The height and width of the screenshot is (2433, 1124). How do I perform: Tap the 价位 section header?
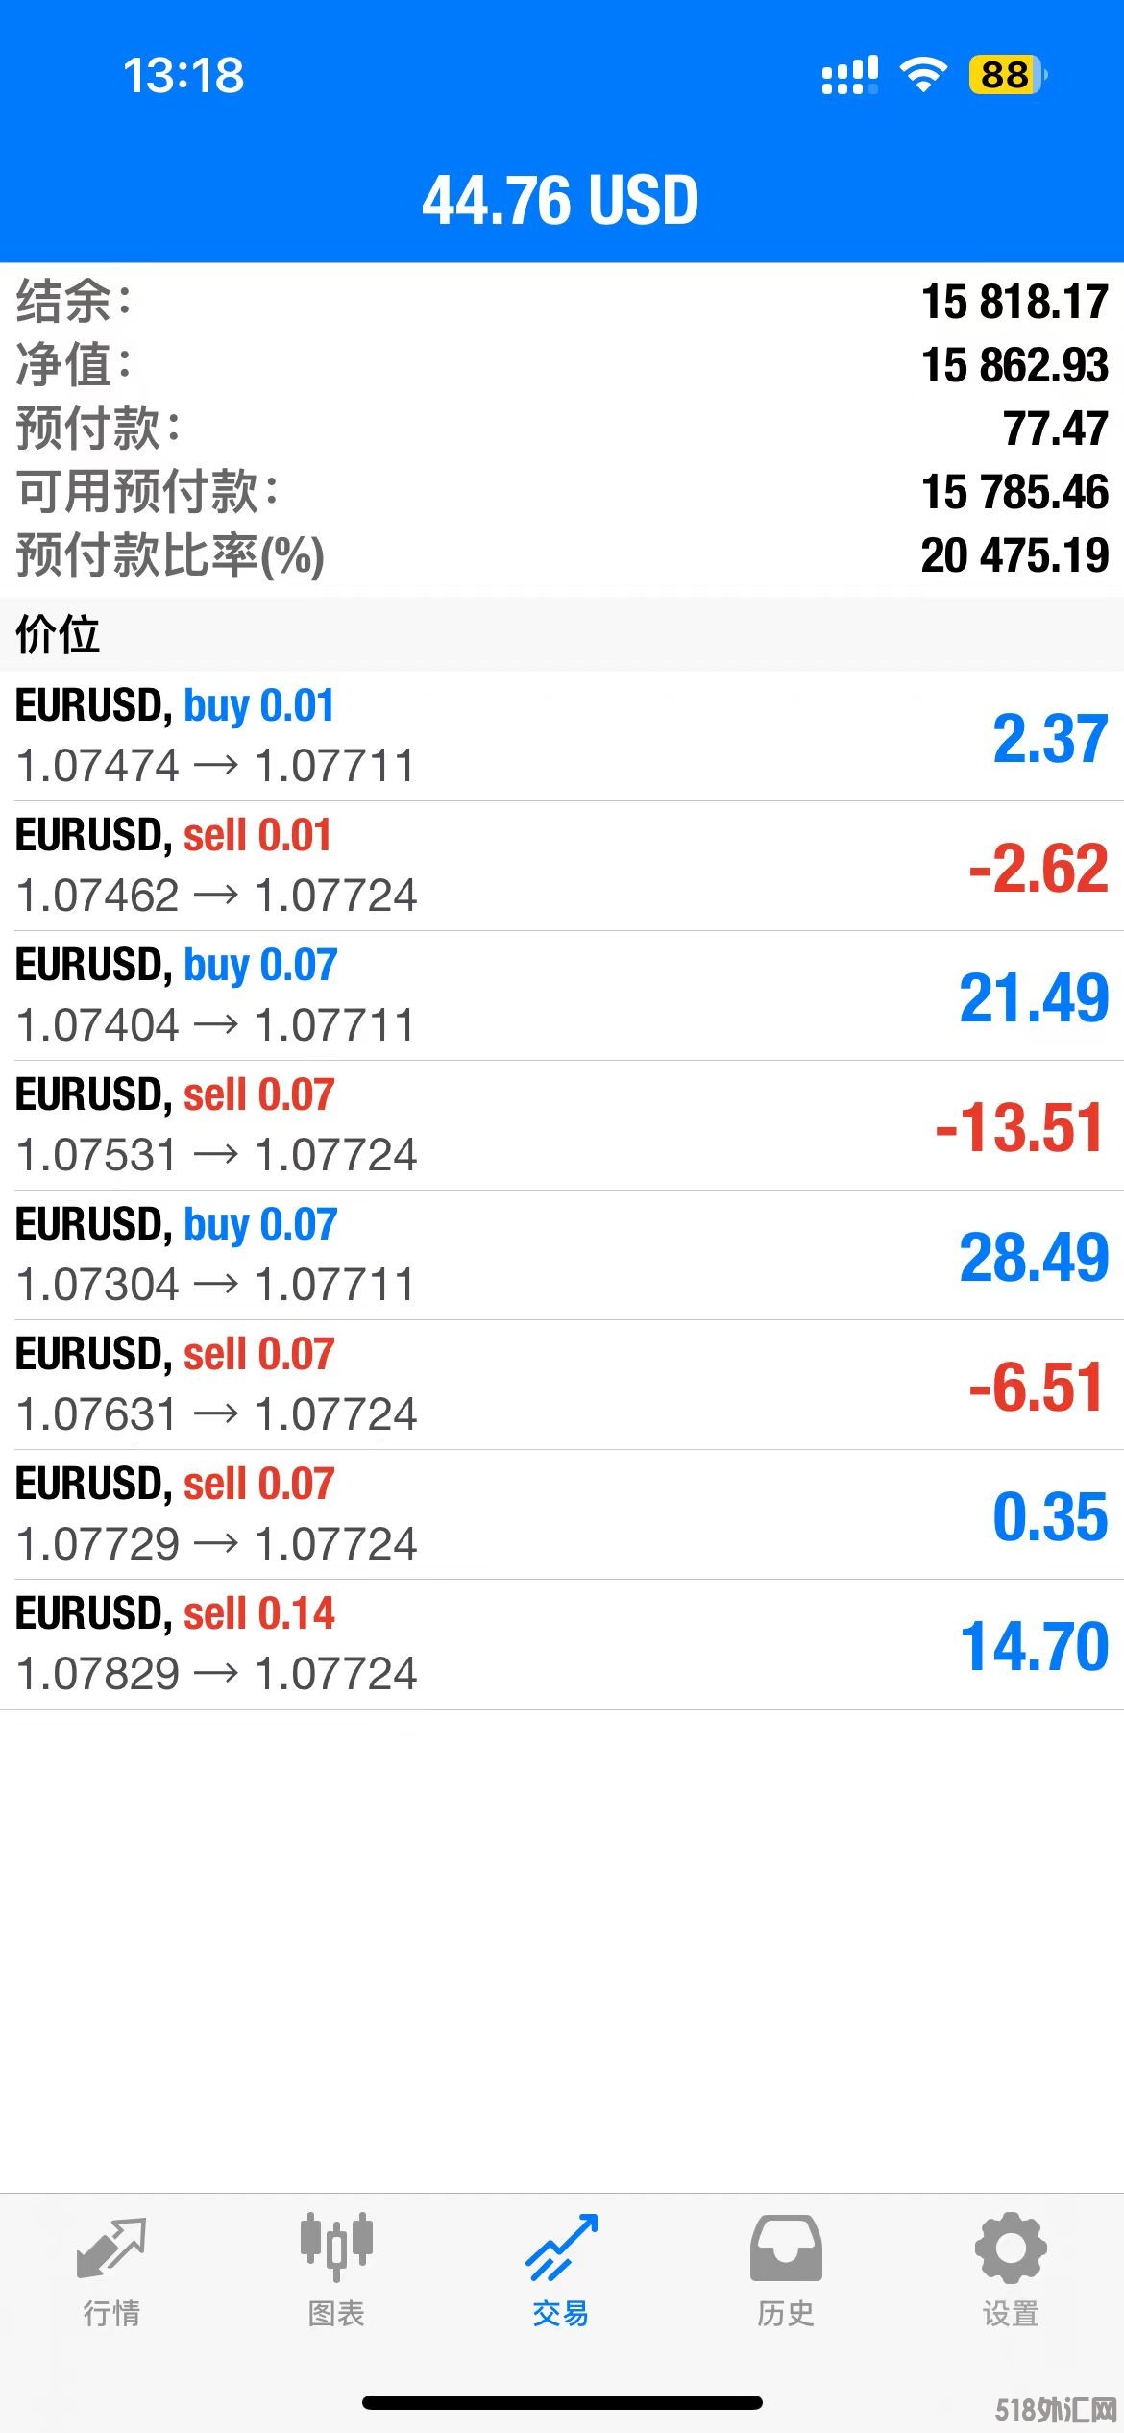click(x=58, y=634)
